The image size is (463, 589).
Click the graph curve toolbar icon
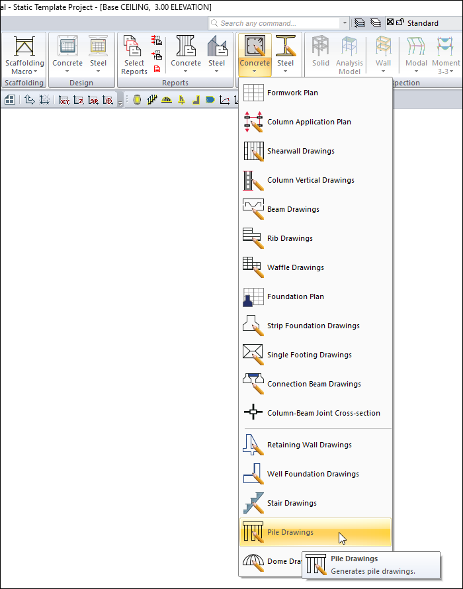pos(224,99)
